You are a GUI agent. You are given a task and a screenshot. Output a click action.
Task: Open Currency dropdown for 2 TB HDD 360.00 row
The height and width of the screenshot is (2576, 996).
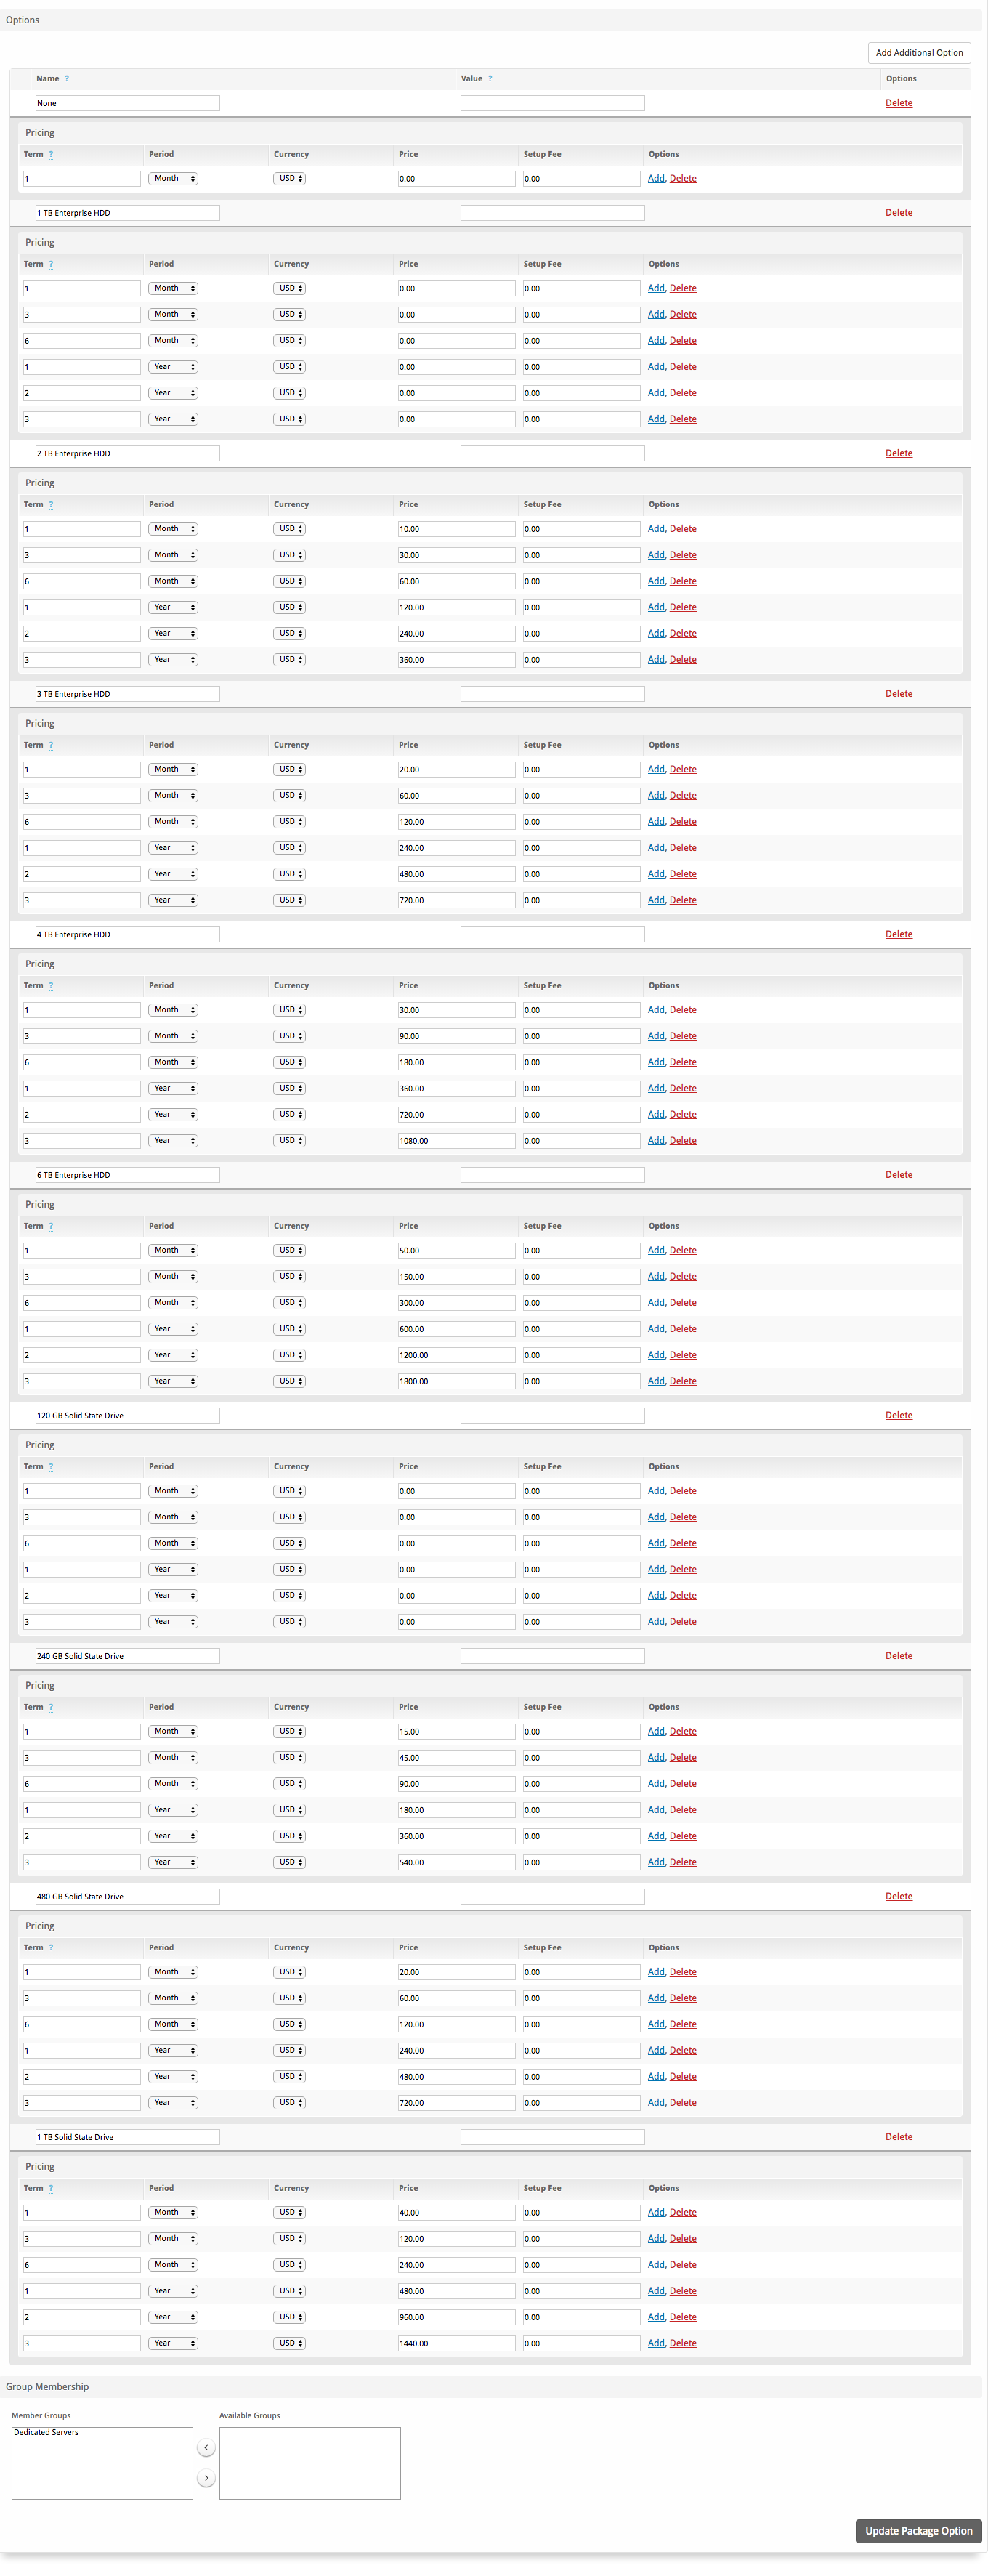click(290, 660)
